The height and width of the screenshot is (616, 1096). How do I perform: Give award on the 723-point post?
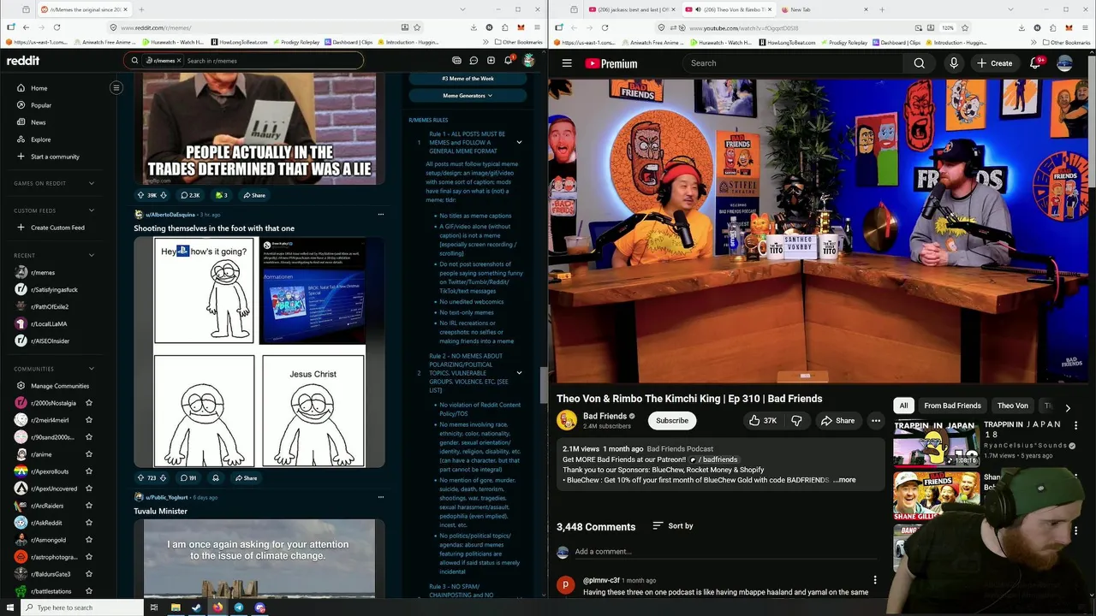216,478
